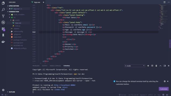Close App.vue in Open Editors list
Image resolution: width=171 pixels, height=96 pixels.
point(10,9)
